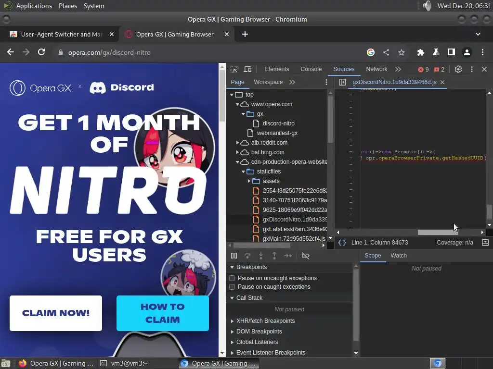Screen dimensions: 493x369
Task: Open the profile avatar menu
Action: pos(467,52)
